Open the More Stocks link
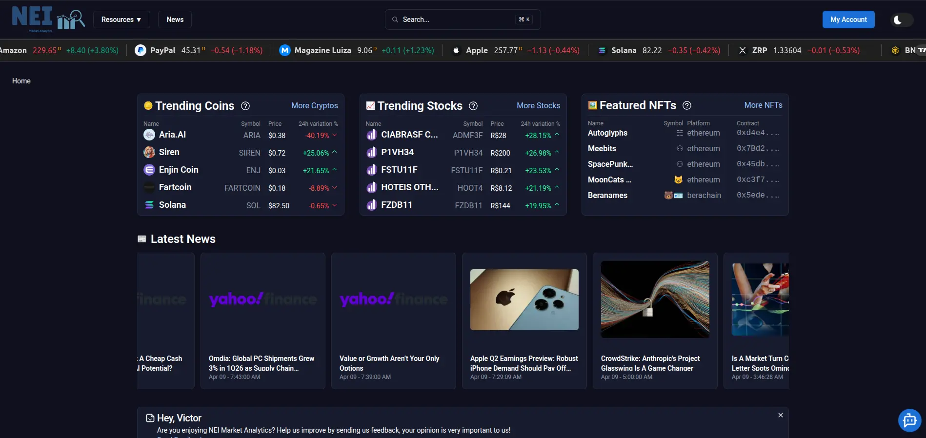Image resolution: width=926 pixels, height=438 pixels. click(539, 105)
